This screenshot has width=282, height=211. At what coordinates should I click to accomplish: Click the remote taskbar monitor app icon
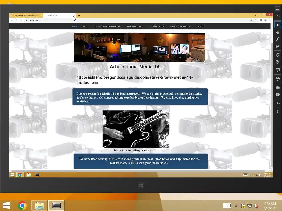coord(37,175)
